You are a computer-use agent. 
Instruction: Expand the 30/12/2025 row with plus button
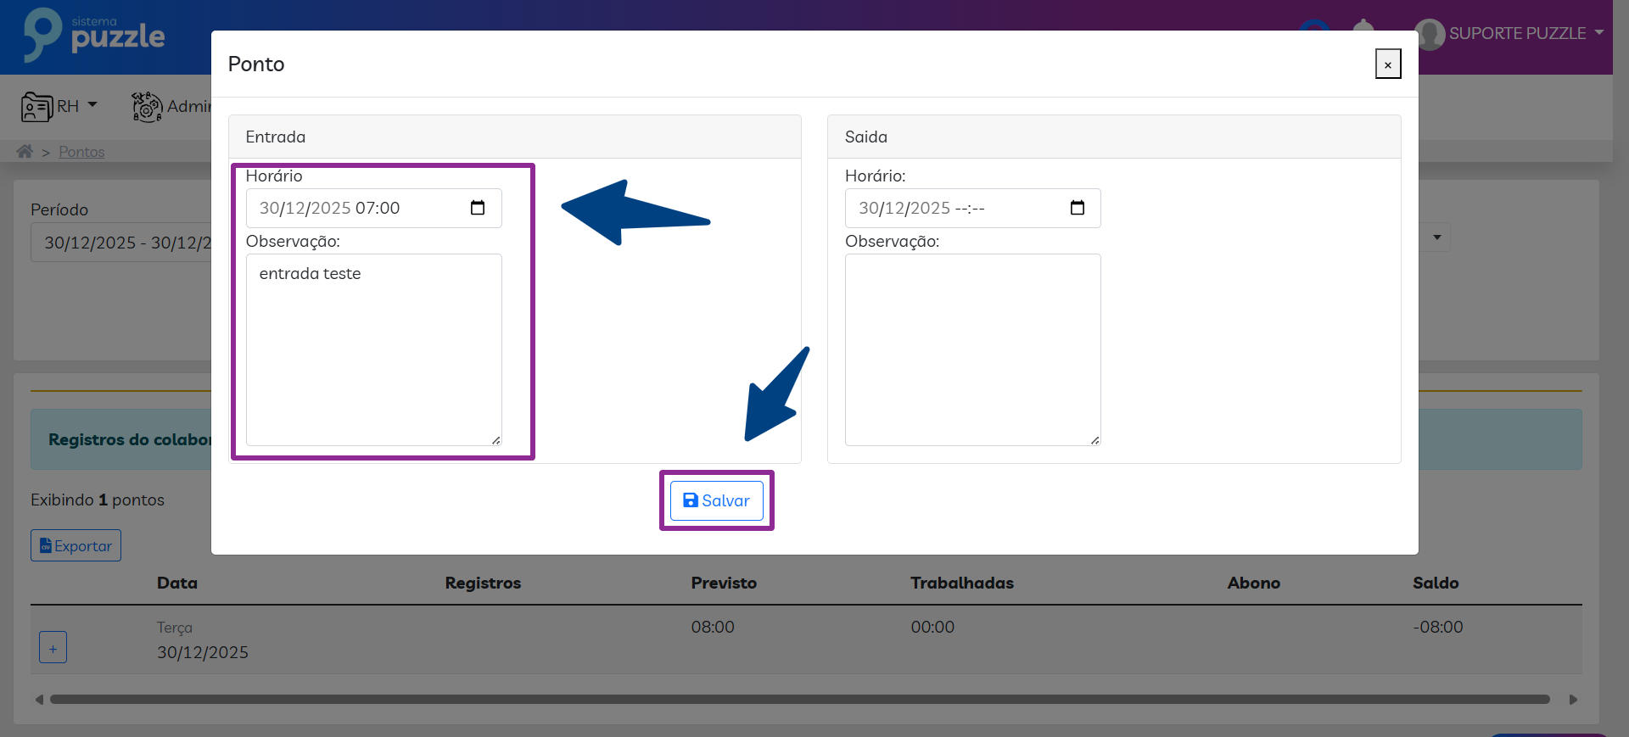53,648
